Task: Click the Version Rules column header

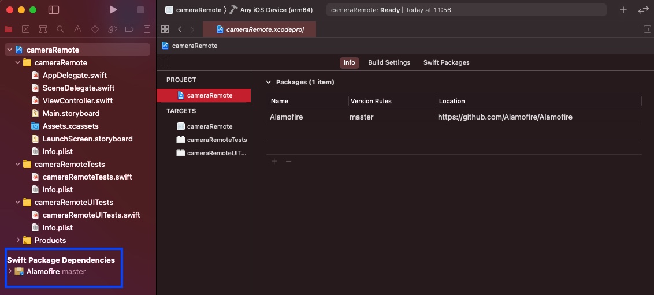Action: coord(371,101)
